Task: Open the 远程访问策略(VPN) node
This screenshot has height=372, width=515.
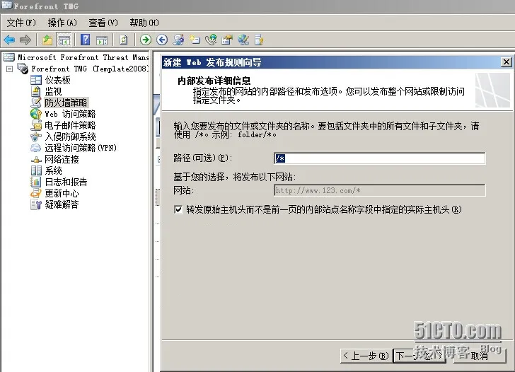Action: tap(81, 148)
